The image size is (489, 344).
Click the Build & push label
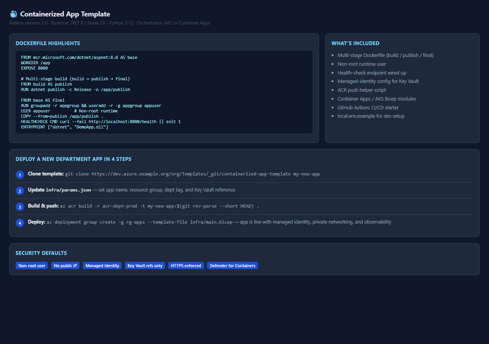43,206
